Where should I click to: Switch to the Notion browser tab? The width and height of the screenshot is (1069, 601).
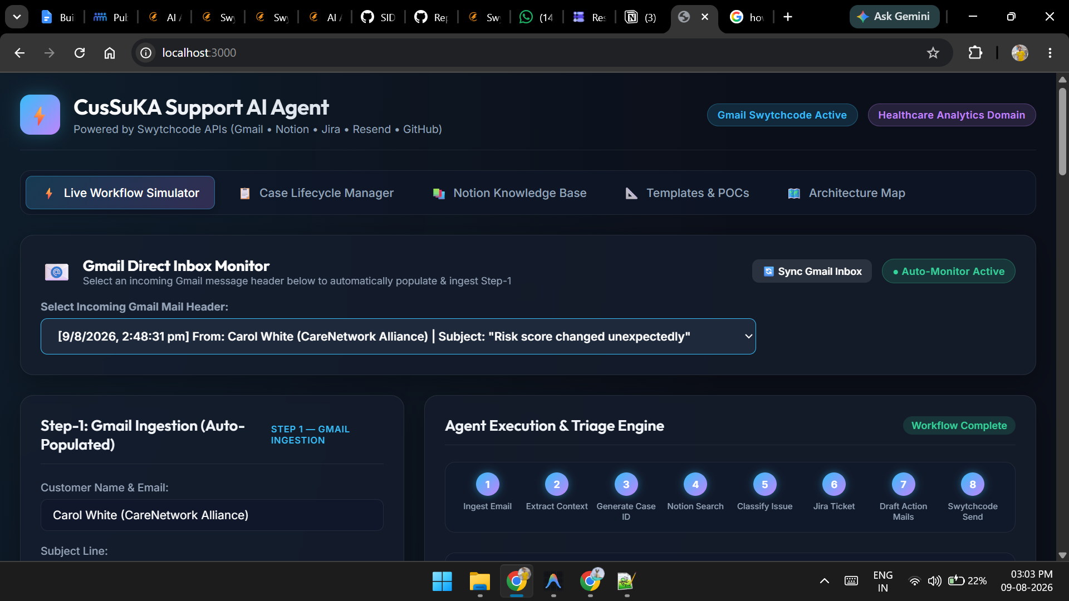coord(641,17)
